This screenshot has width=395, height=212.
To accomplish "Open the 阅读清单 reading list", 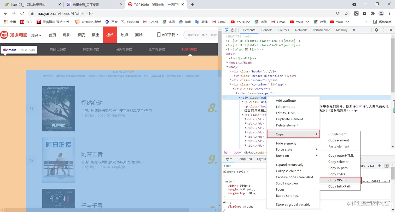I will (382, 22).
